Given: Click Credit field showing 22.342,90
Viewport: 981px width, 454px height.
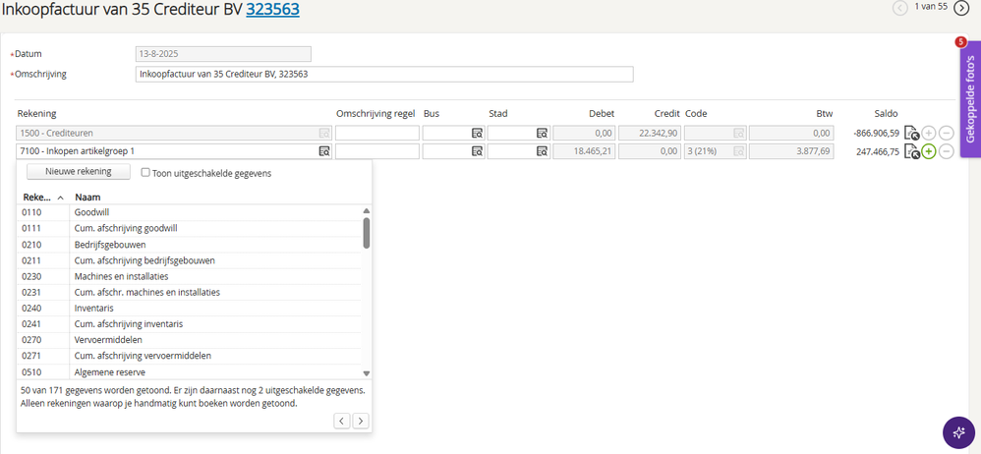Looking at the screenshot, I should [650, 134].
